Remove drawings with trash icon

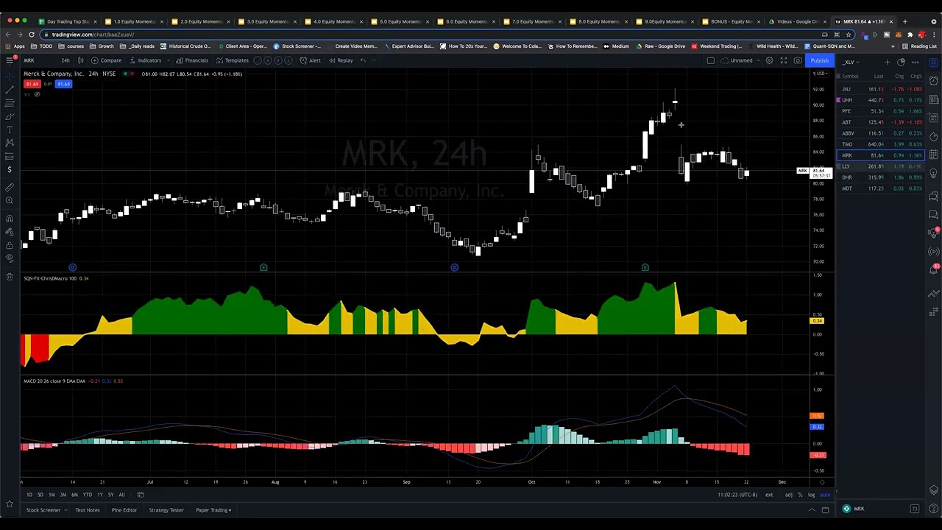[x=10, y=277]
